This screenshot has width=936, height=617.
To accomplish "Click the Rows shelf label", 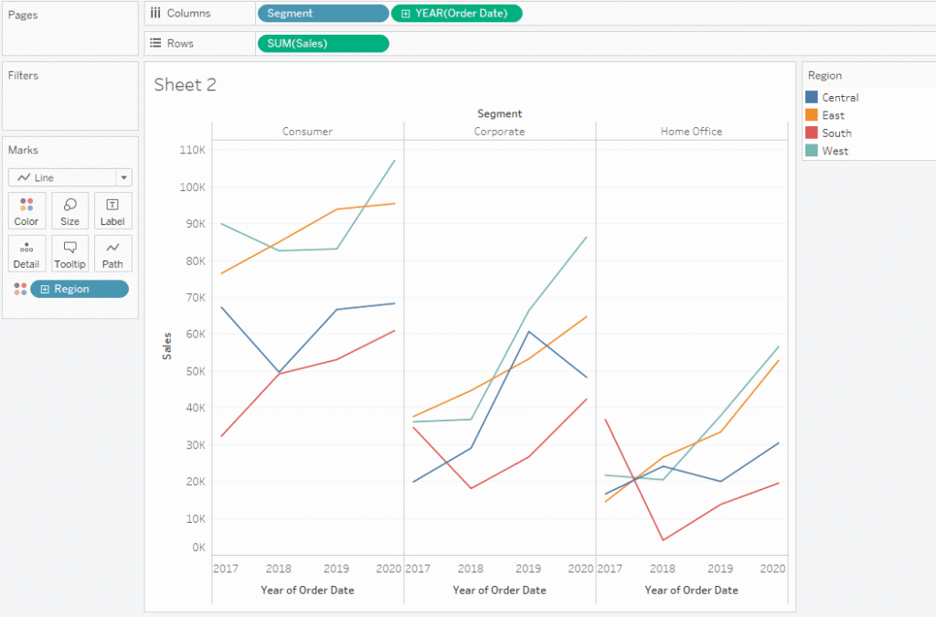I will [x=180, y=44].
